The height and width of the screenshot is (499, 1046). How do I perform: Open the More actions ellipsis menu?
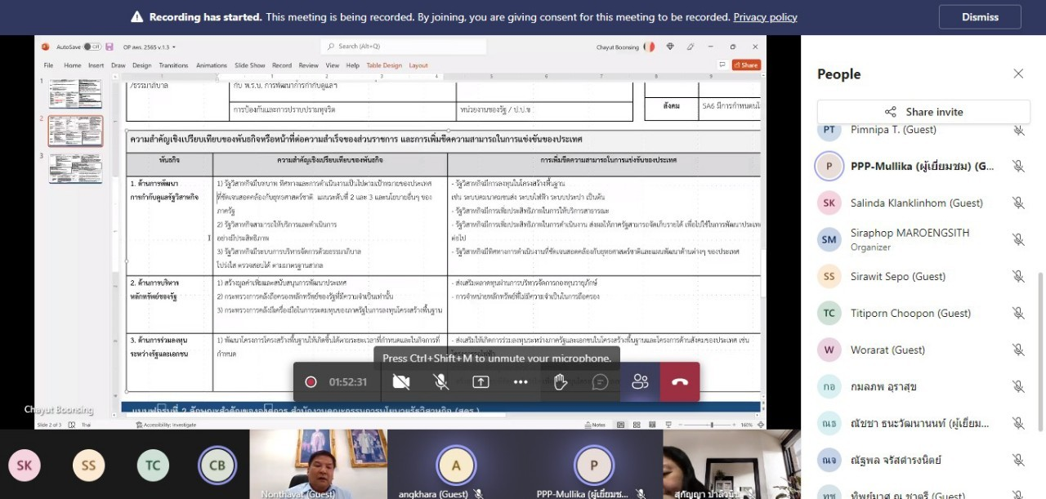point(521,382)
